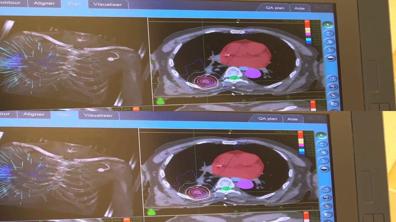Screen dimensions: 396x222
Task: Open the QA plan tab in lower frame
Action: [268, 119]
